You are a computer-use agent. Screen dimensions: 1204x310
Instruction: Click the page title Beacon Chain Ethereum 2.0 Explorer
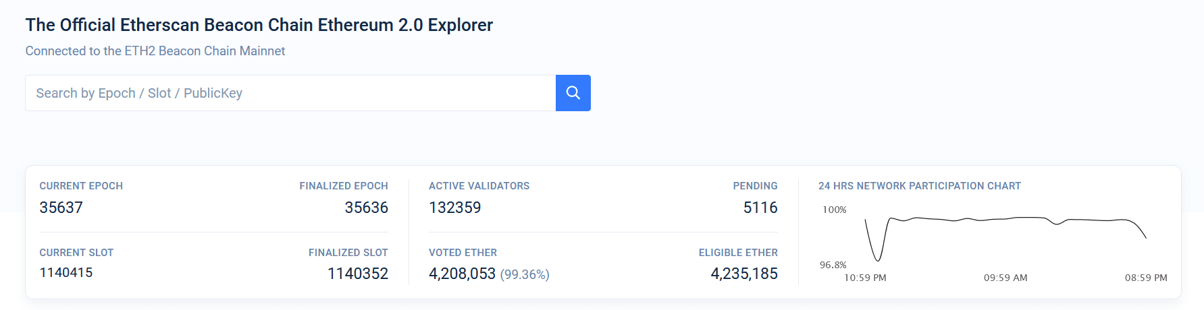tap(259, 25)
